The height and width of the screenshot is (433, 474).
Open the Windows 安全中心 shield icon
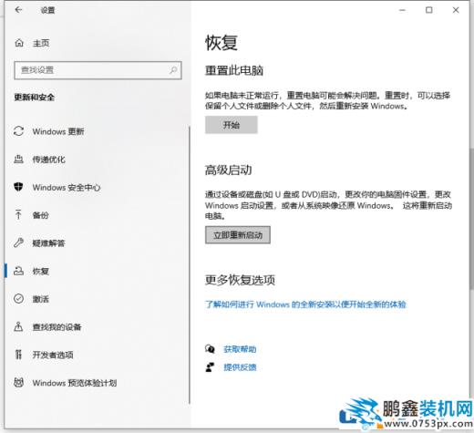point(18,187)
